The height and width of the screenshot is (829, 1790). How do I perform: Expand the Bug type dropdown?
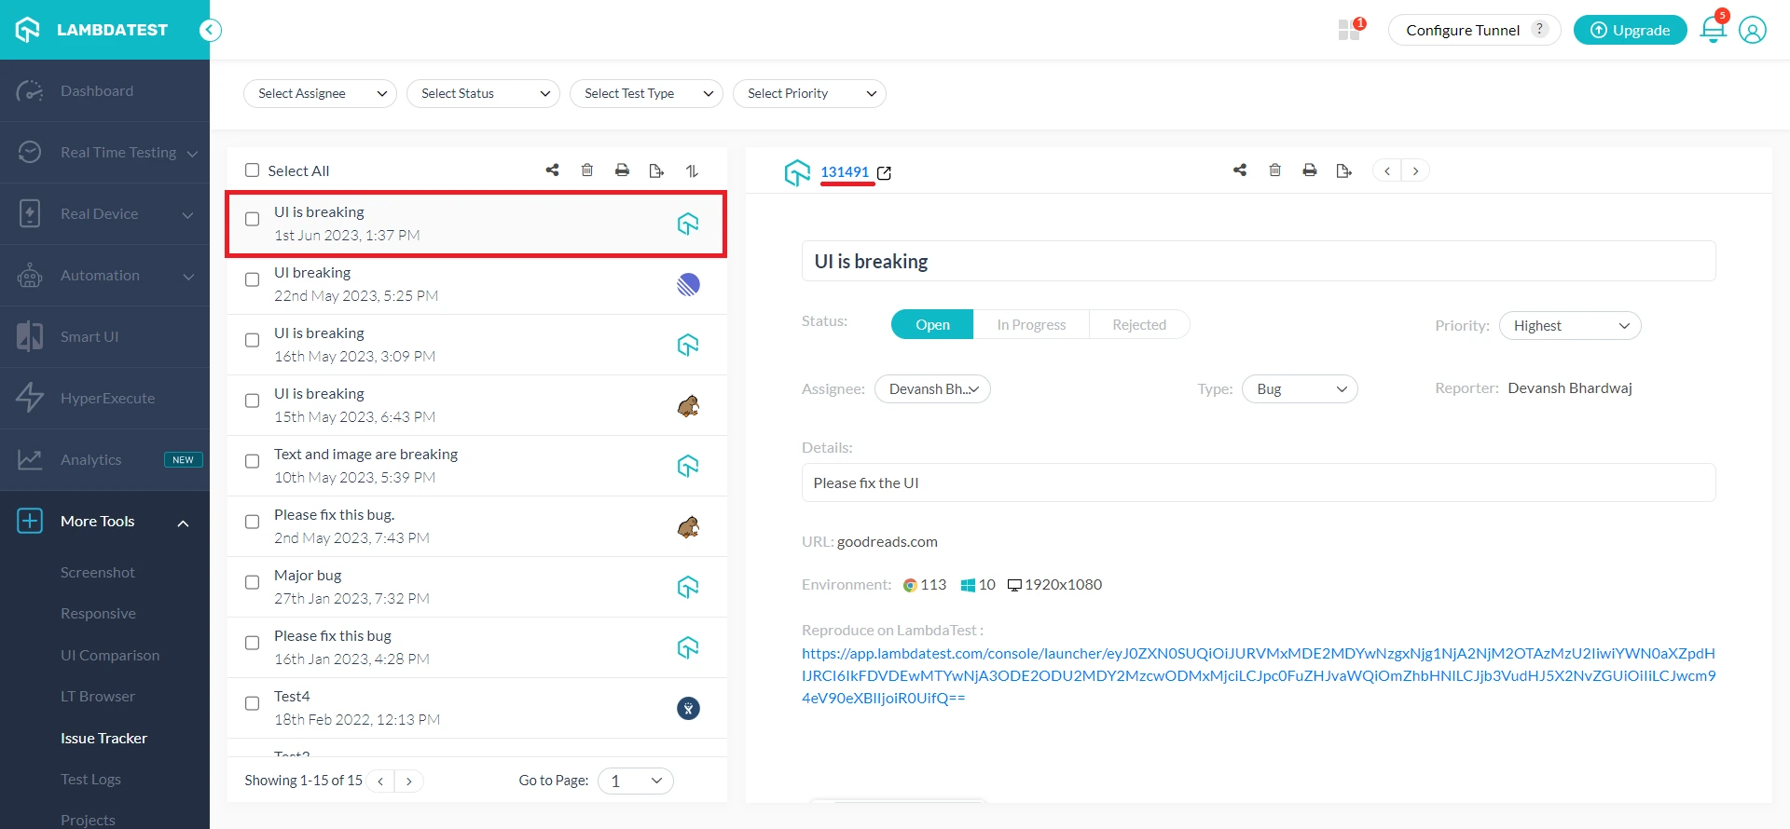(1299, 389)
